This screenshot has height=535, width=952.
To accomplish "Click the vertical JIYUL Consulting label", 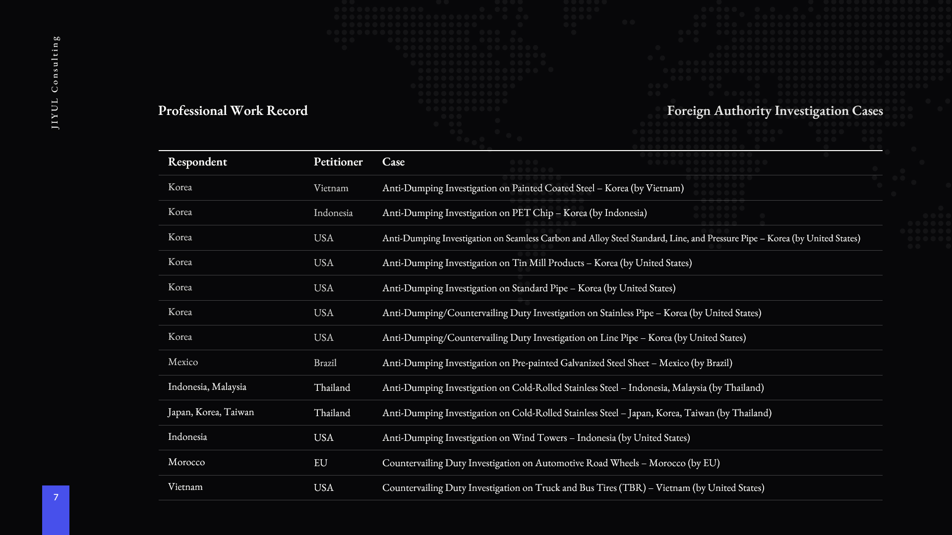I will click(55, 82).
